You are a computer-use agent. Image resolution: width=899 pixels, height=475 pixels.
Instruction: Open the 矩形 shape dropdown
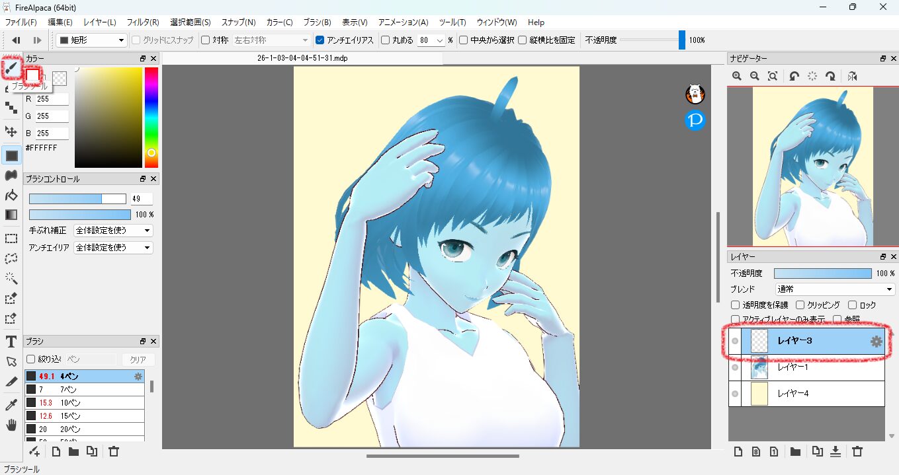pos(91,40)
